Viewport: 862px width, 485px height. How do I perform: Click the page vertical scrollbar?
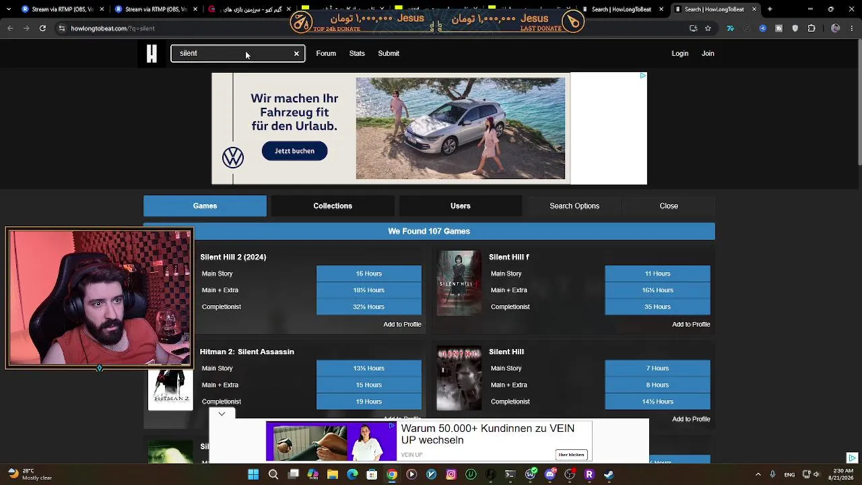[x=859, y=101]
